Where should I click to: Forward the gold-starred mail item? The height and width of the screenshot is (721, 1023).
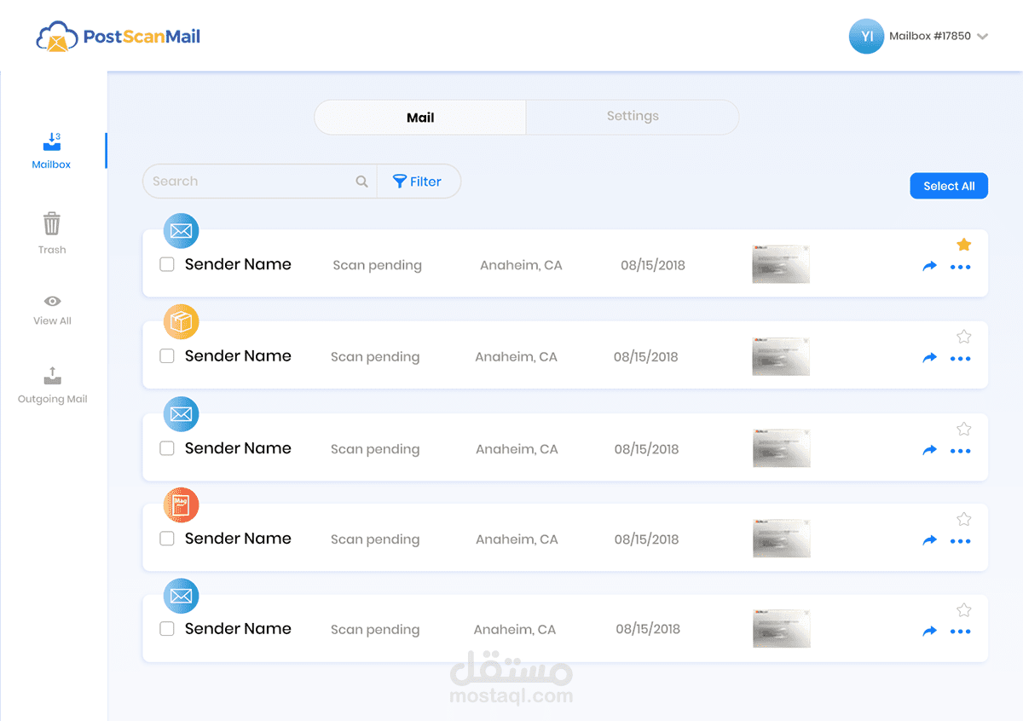(x=930, y=267)
